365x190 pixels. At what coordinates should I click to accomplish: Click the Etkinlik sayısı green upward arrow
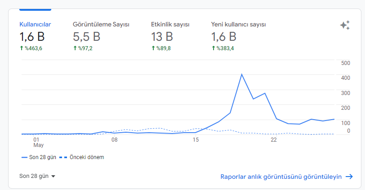pyautogui.click(x=153, y=48)
